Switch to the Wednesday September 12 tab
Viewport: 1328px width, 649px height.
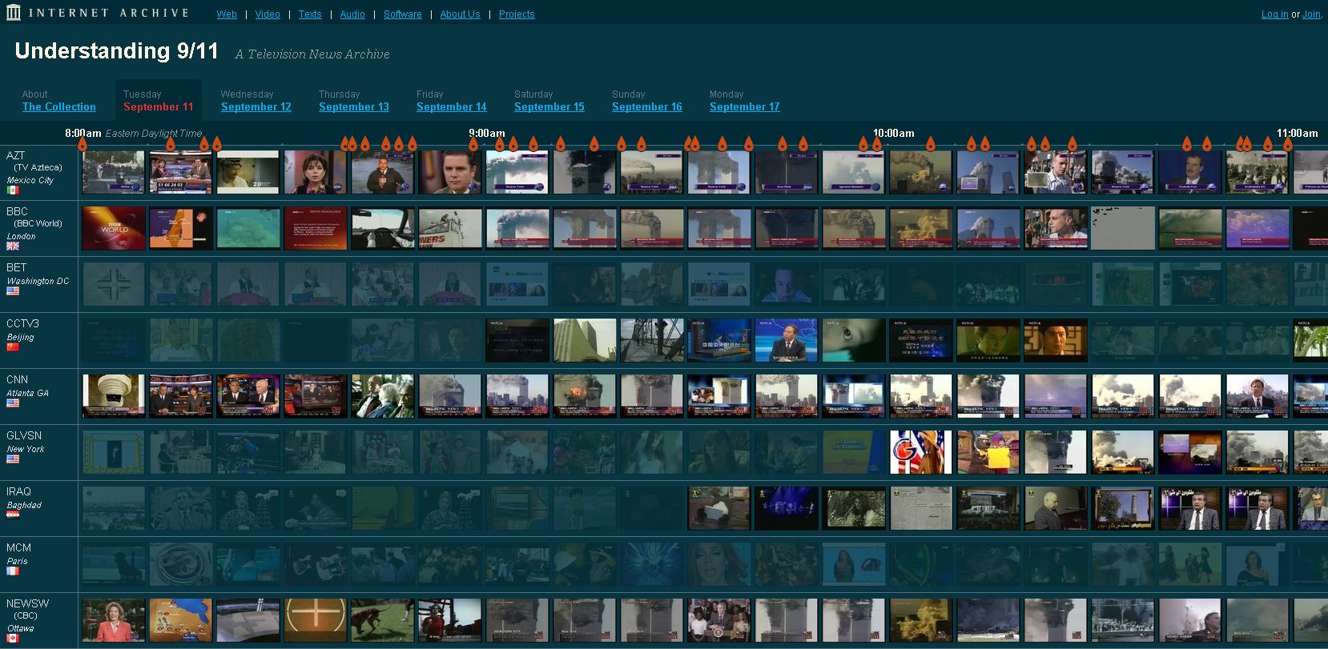tap(256, 107)
